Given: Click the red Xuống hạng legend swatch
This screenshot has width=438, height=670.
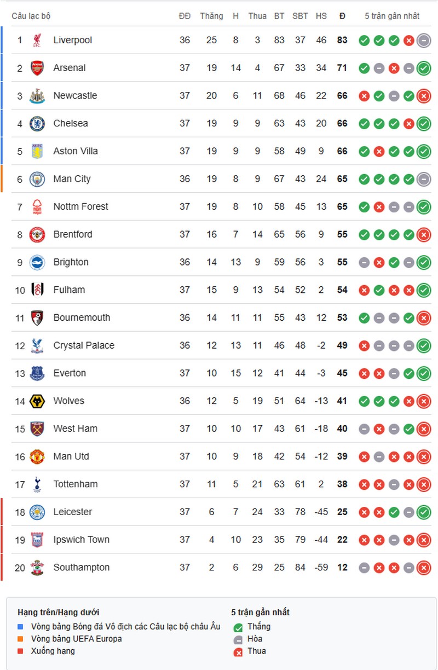Looking at the screenshot, I should point(21,651).
